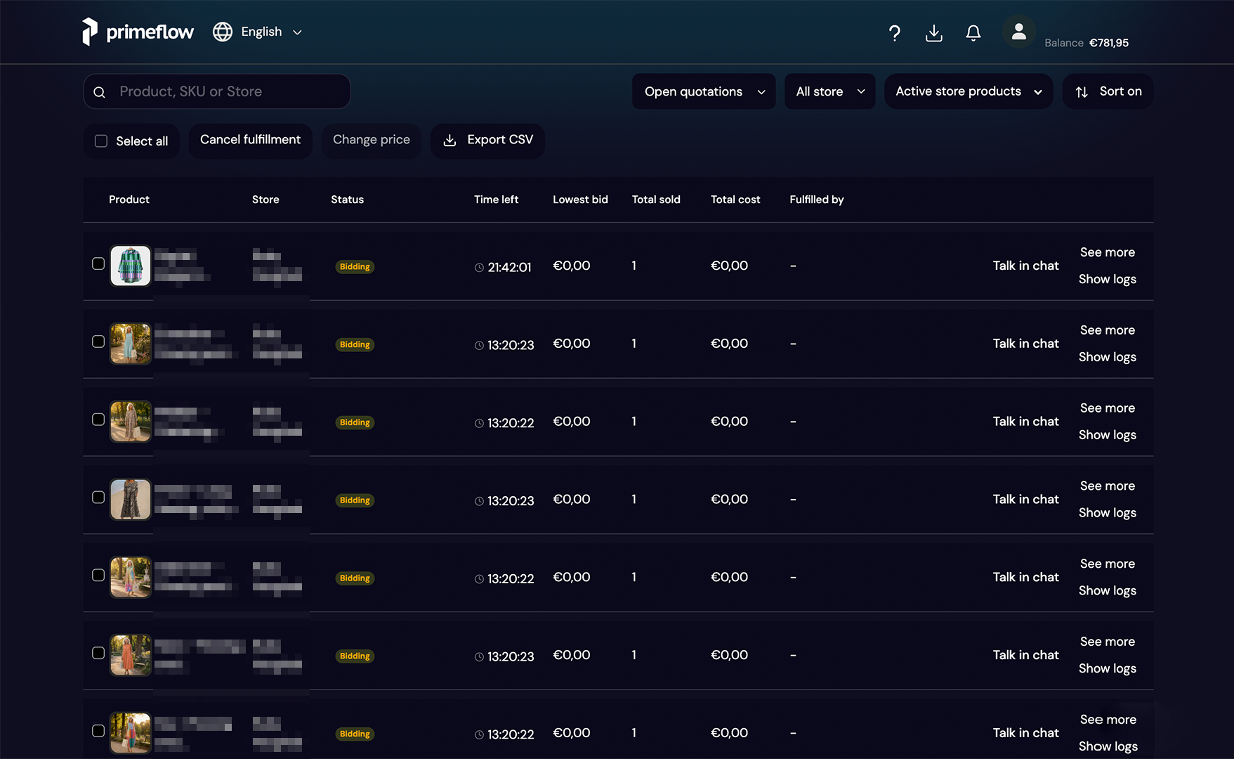Image resolution: width=1234 pixels, height=759 pixels.
Task: Open the Open quotations dropdown
Action: coord(704,91)
